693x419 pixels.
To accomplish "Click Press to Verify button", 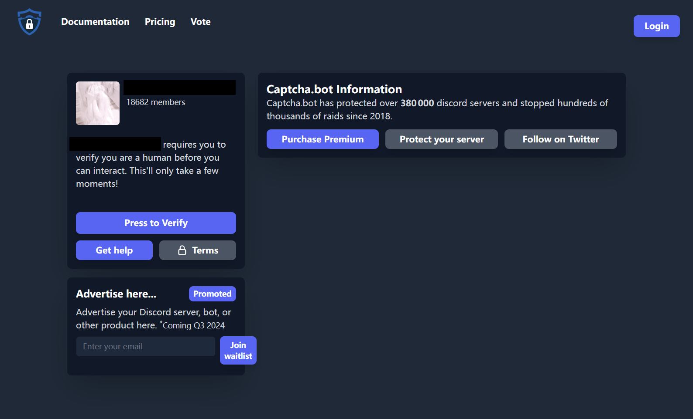I will 156,223.
